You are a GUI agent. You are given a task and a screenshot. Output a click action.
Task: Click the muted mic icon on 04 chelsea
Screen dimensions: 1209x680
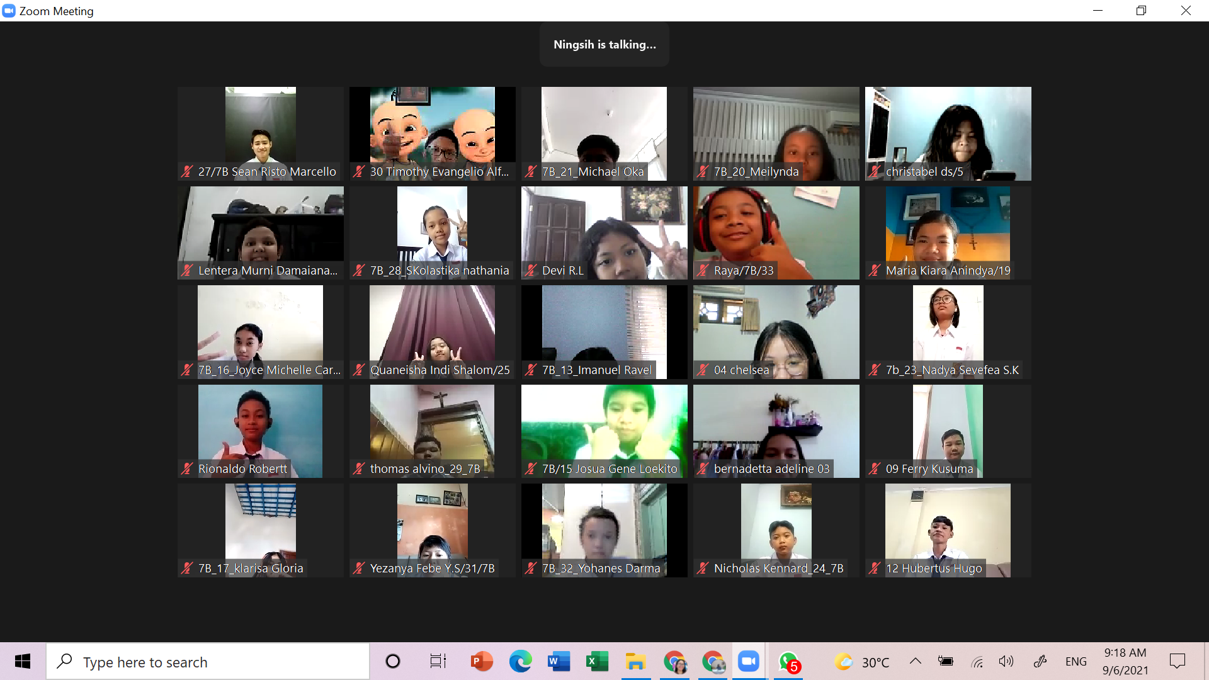[x=703, y=370]
